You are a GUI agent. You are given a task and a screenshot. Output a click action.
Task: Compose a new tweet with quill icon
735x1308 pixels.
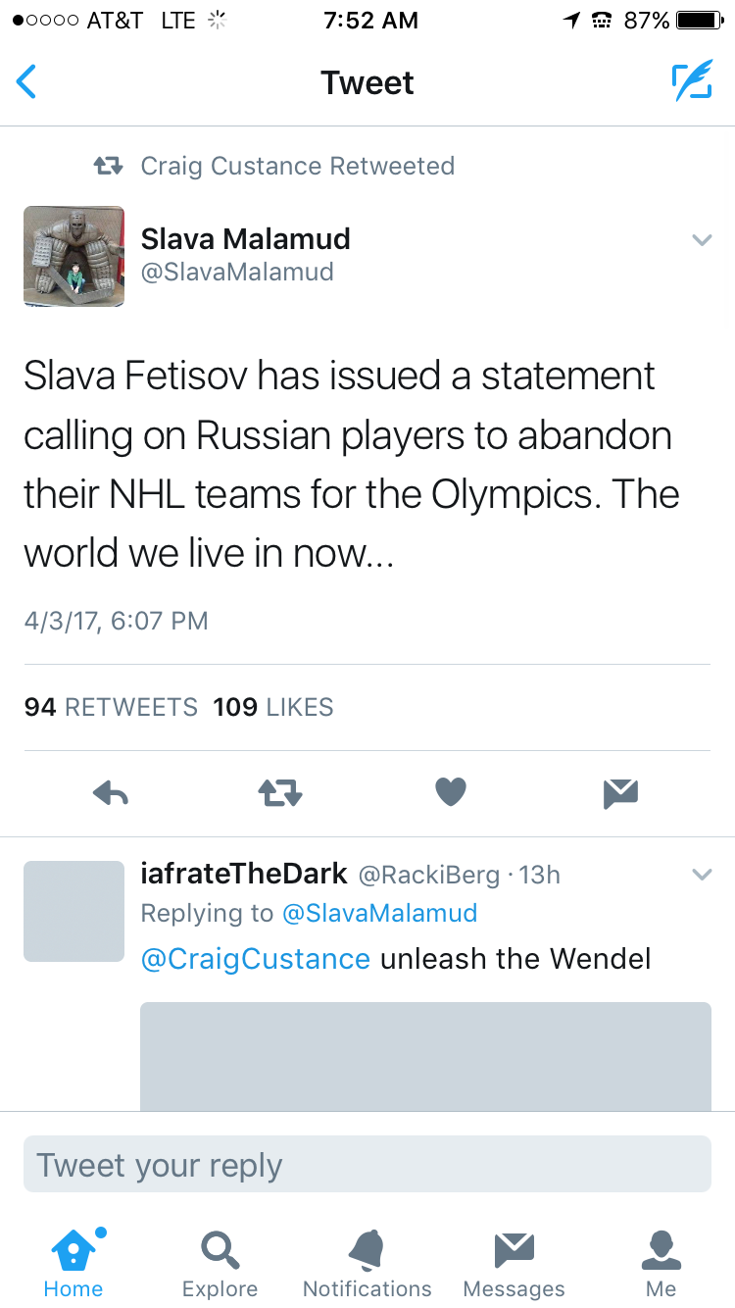[x=691, y=82]
